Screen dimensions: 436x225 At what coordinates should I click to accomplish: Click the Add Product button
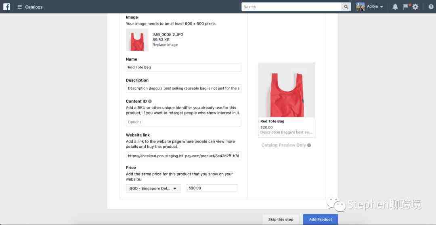pyautogui.click(x=320, y=219)
